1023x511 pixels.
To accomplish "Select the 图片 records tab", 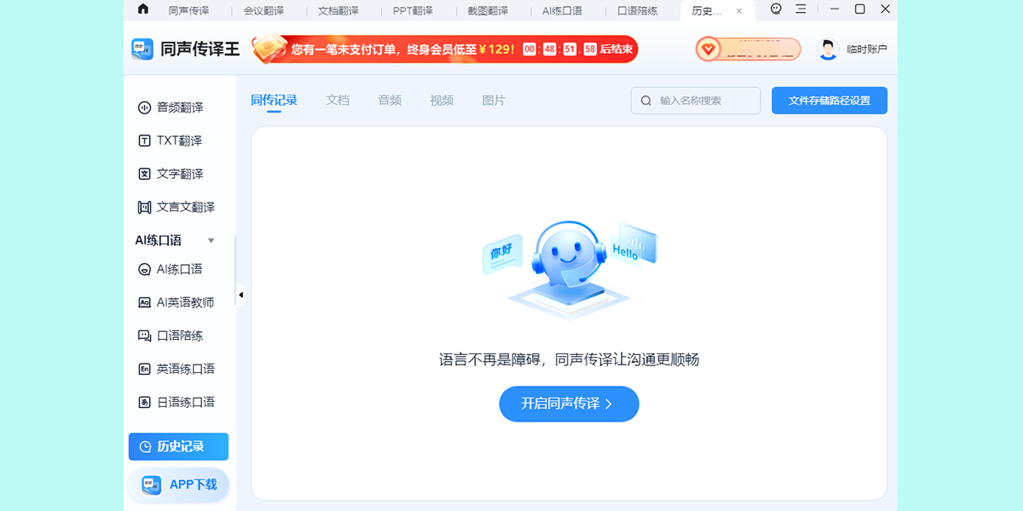I will pyautogui.click(x=494, y=100).
